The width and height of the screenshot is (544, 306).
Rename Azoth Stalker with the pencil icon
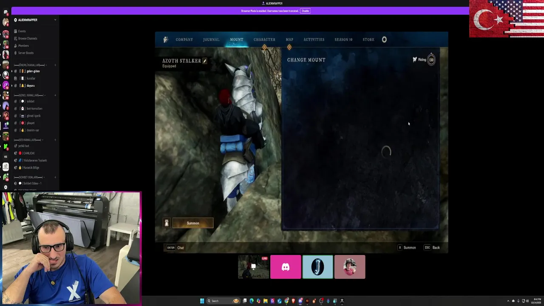click(x=204, y=61)
